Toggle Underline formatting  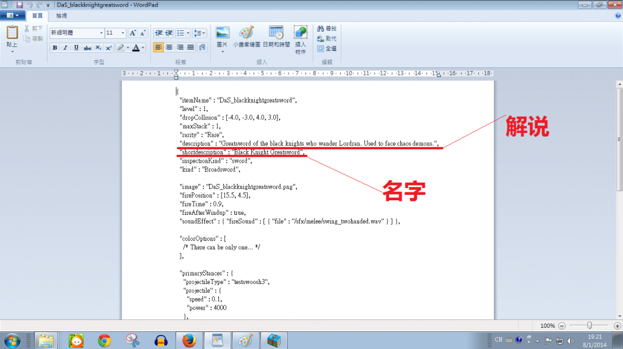click(76, 47)
